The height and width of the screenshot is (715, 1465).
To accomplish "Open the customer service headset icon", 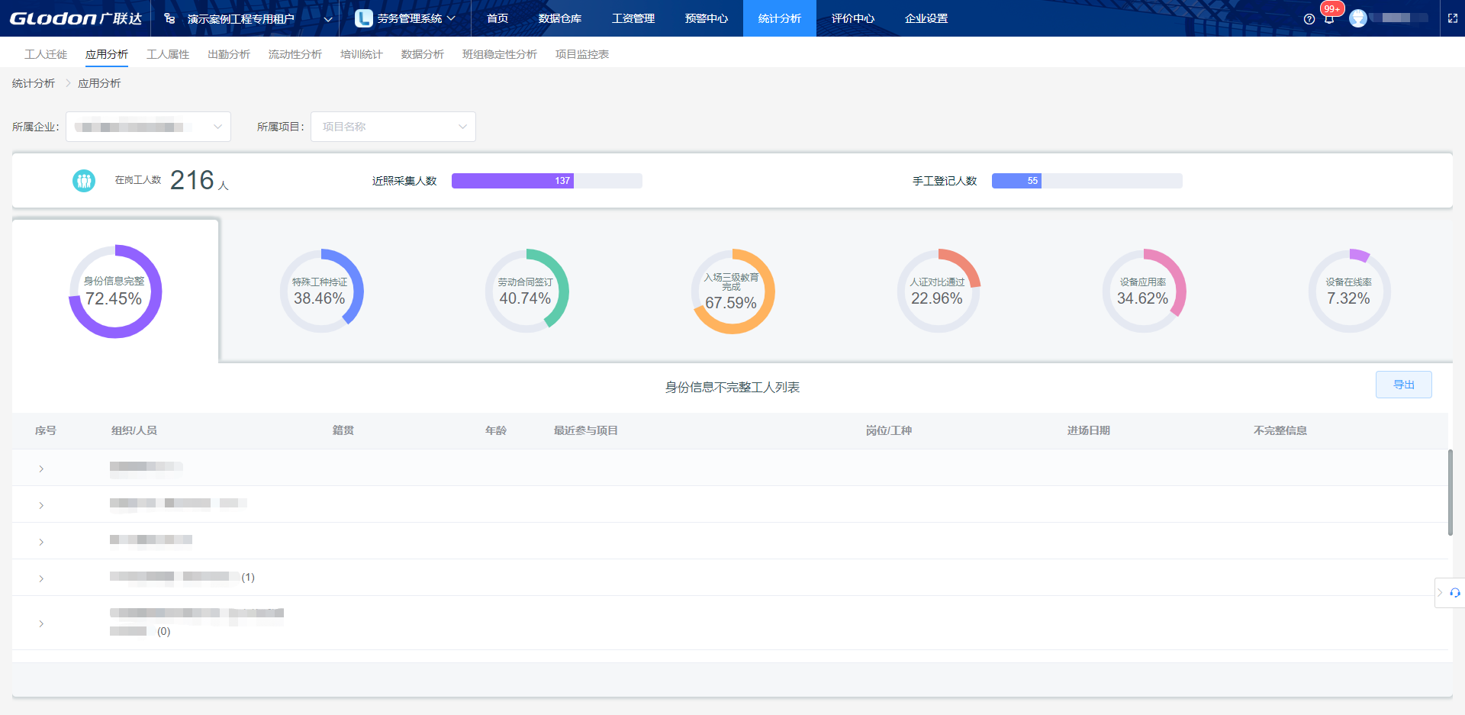I will pos(1455,593).
